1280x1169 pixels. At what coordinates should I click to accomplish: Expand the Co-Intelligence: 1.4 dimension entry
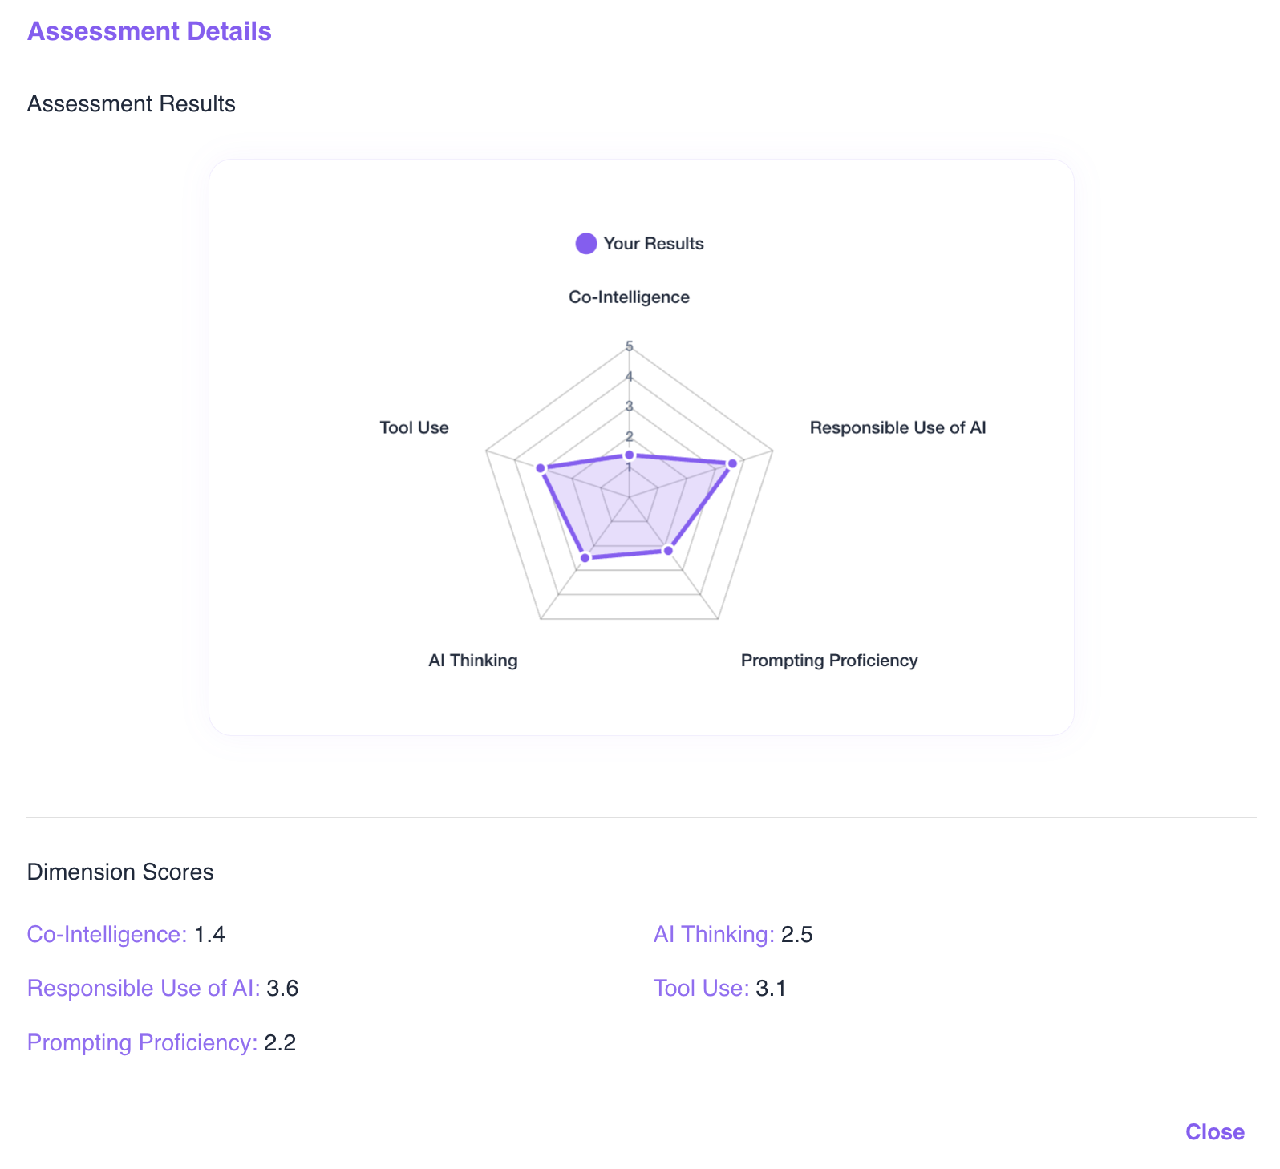pos(105,934)
